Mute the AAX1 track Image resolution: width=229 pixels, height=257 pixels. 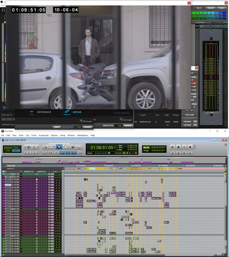pos(18,180)
